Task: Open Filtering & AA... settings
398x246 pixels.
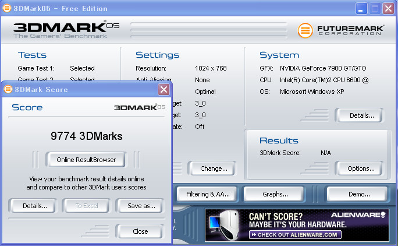Action: tap(208, 194)
